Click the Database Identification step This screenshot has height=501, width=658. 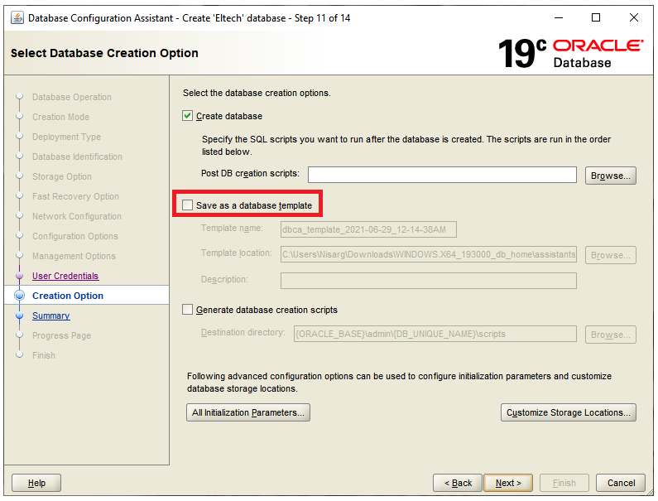point(77,157)
